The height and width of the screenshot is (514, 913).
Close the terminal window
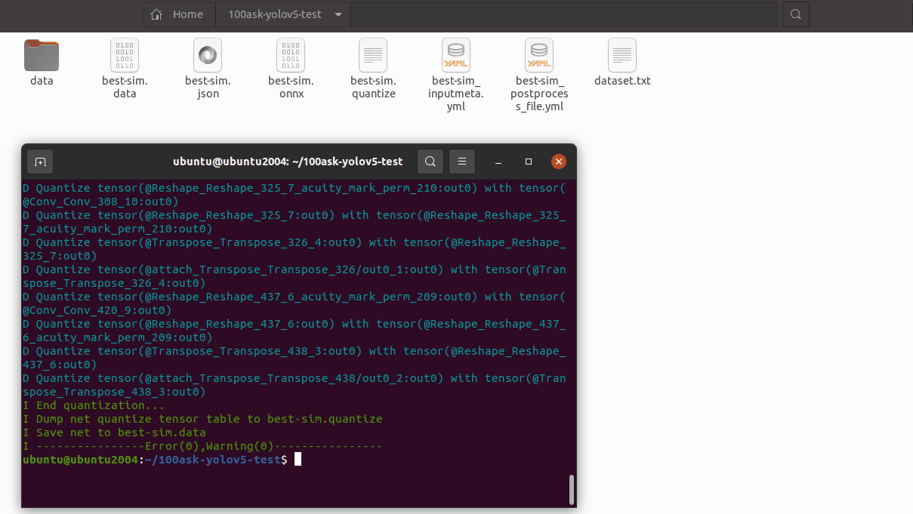pyautogui.click(x=559, y=162)
